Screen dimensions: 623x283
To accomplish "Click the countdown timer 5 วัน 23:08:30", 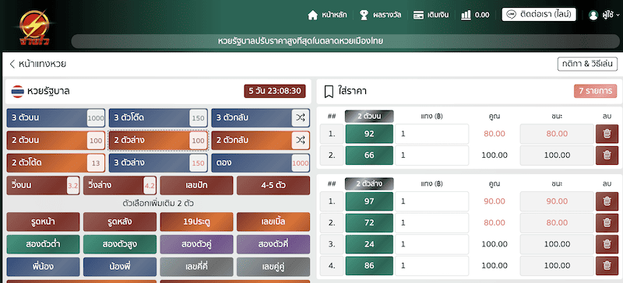I will click(x=275, y=91).
